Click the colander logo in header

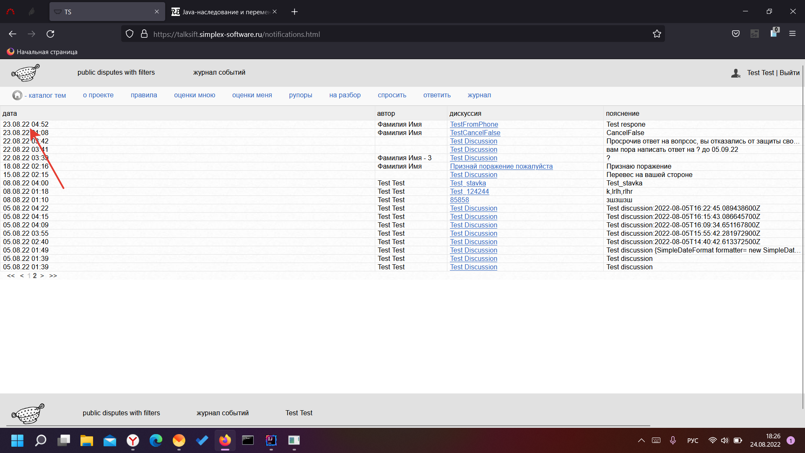pos(26,73)
